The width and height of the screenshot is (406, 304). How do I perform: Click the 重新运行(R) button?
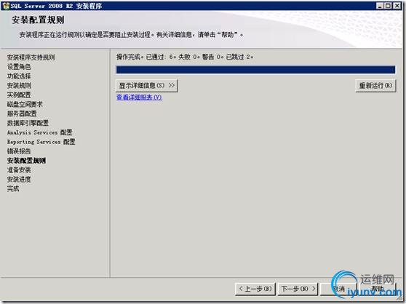[375, 86]
